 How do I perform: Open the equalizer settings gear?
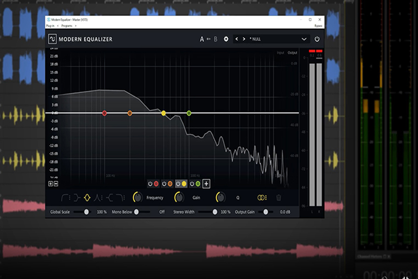pyautogui.click(x=226, y=39)
